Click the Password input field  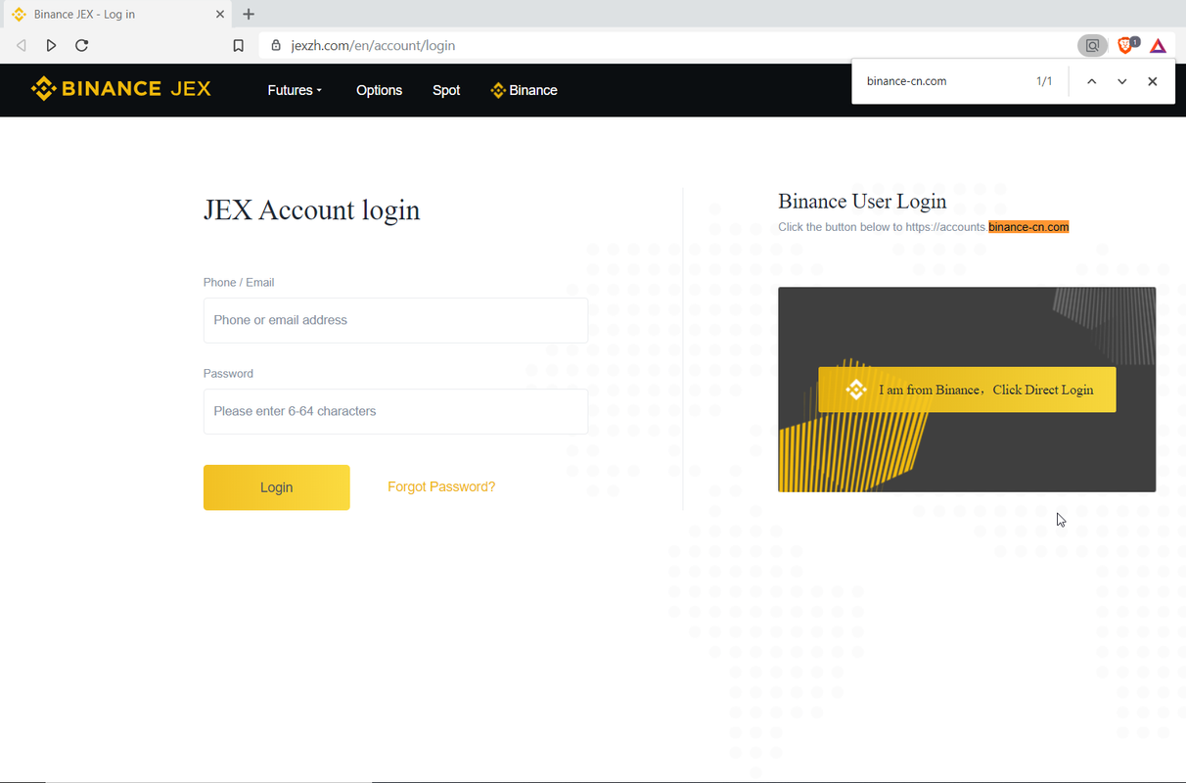395,411
